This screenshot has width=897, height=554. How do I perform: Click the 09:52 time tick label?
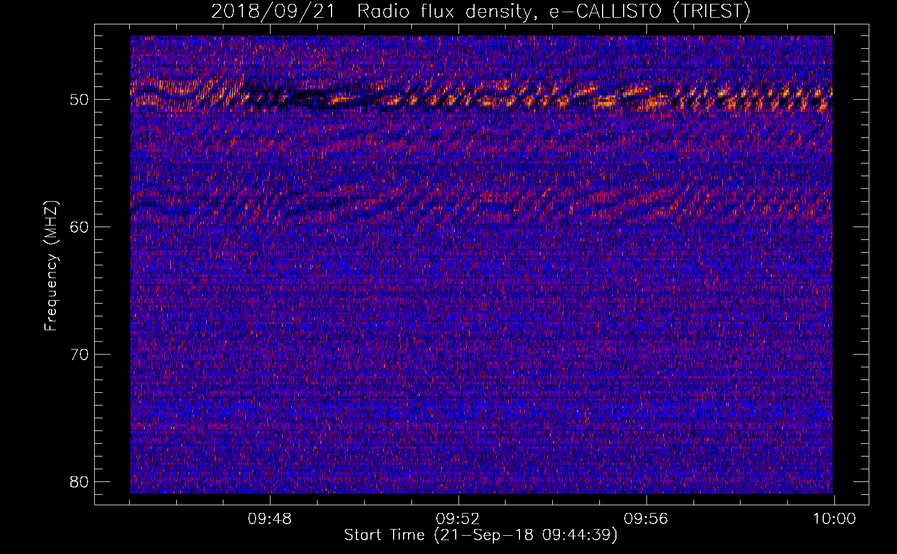[x=458, y=519]
